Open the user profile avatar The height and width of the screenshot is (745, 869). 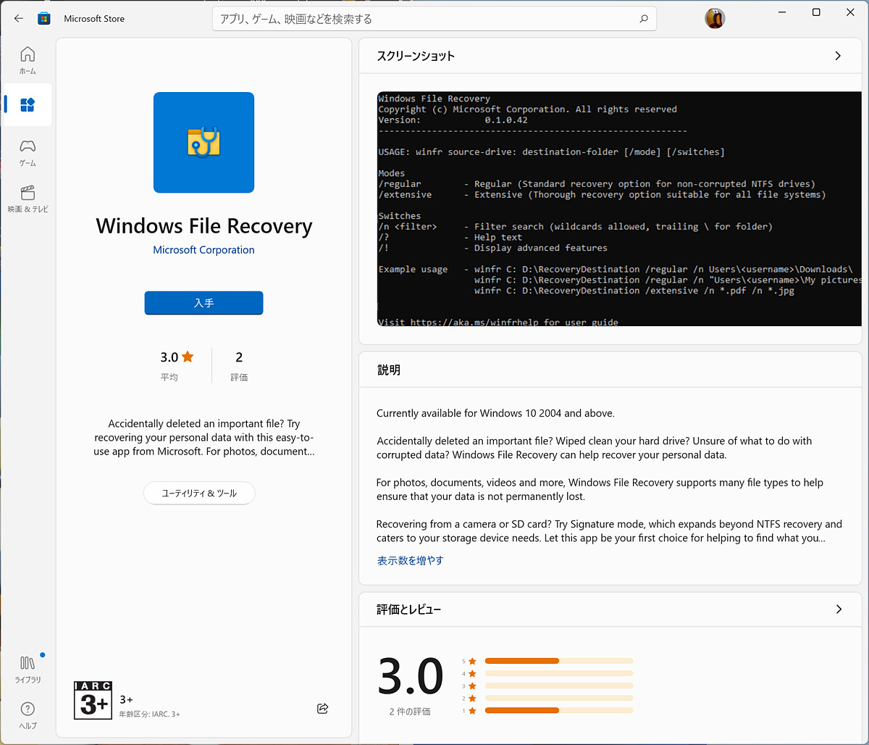(715, 18)
